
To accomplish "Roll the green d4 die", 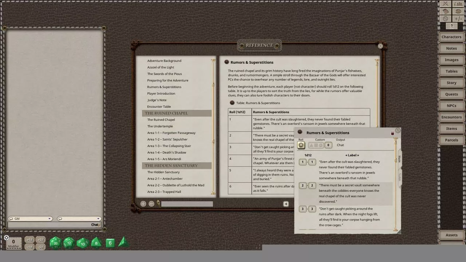I will pos(123,242).
